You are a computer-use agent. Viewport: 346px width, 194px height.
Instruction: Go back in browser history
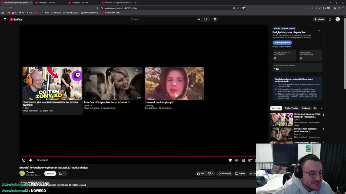(x=3, y=8)
